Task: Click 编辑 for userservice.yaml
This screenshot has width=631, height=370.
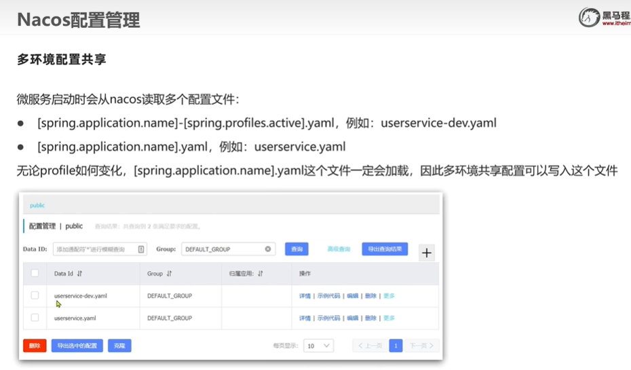Action: (353, 318)
